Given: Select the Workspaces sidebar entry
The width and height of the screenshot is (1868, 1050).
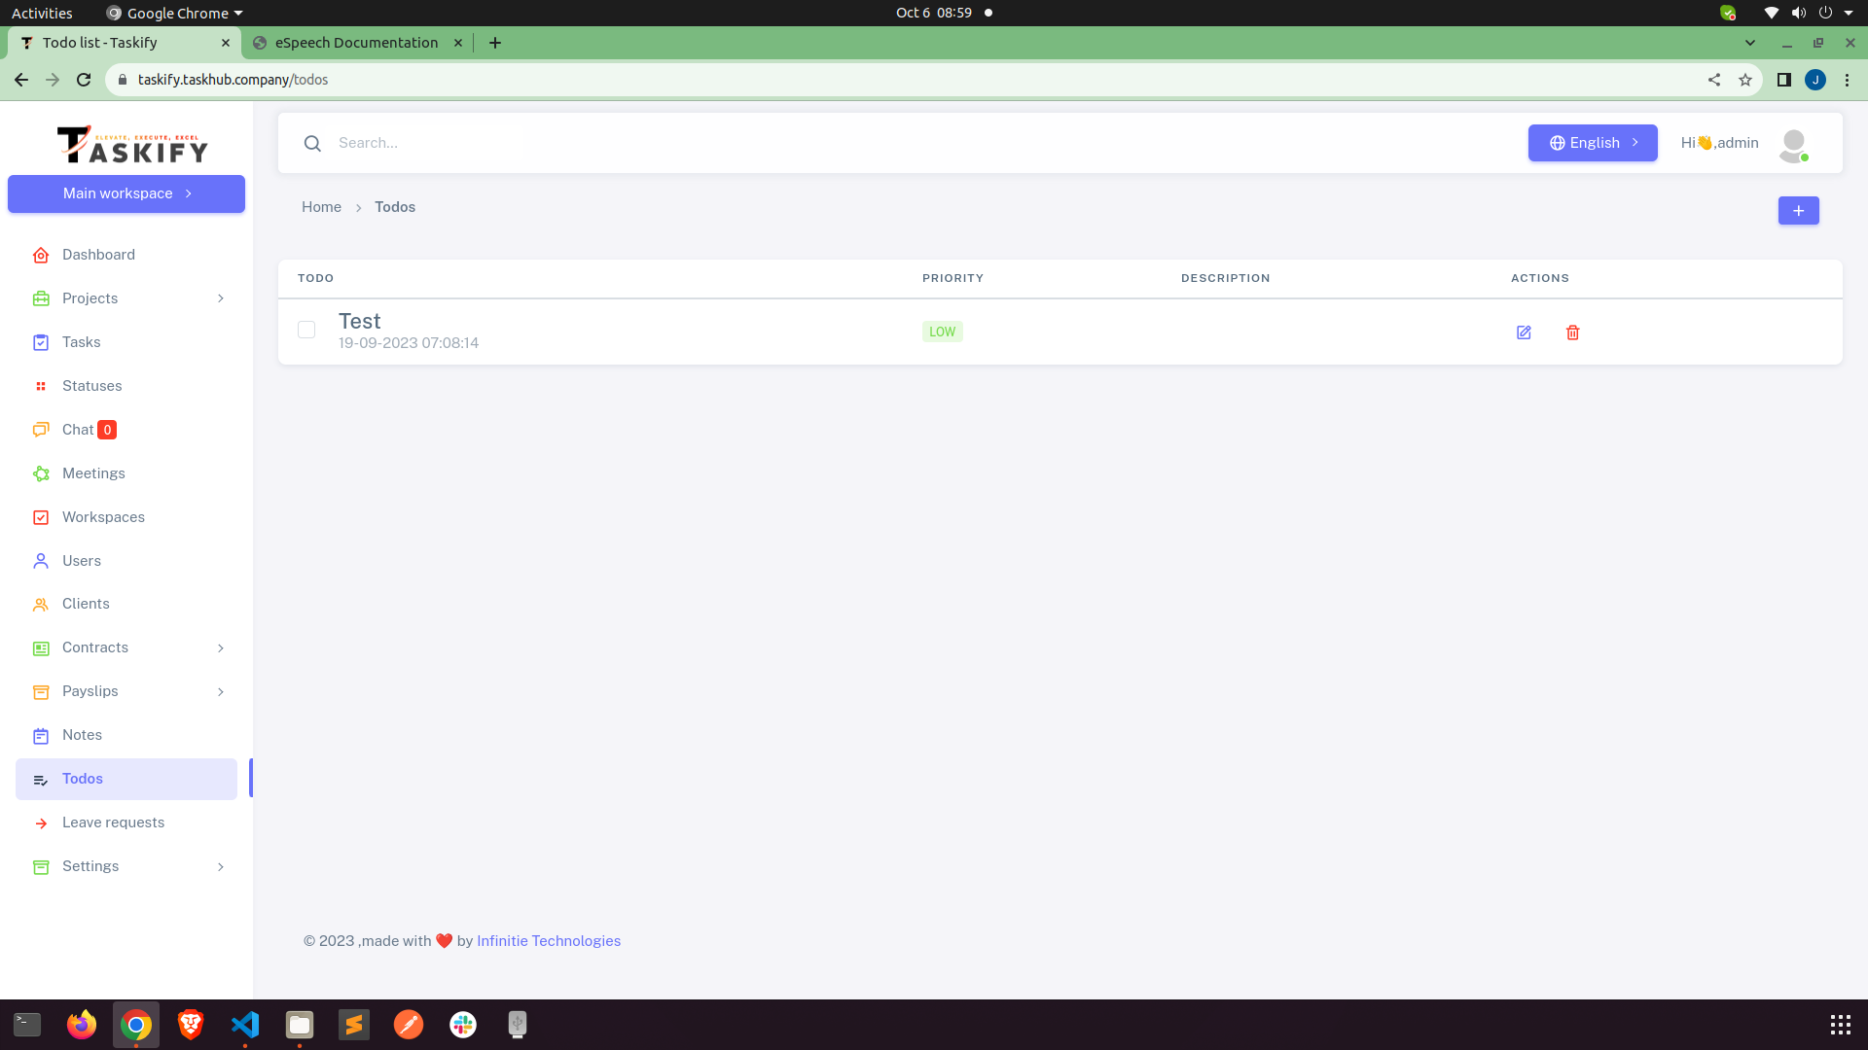Looking at the screenshot, I should pyautogui.click(x=103, y=516).
